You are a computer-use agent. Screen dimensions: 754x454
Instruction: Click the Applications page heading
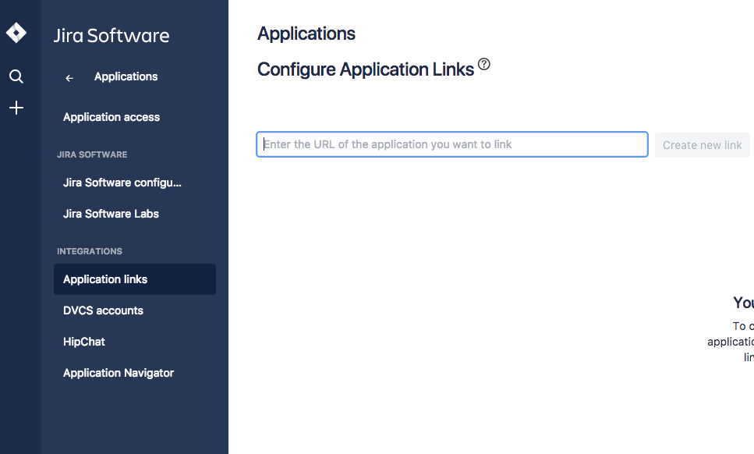click(x=306, y=34)
